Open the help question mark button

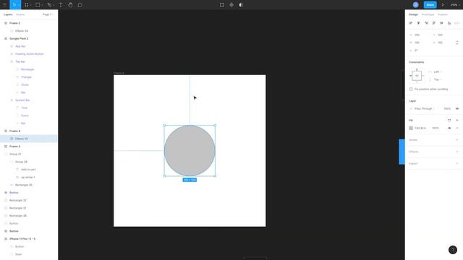(x=453, y=250)
